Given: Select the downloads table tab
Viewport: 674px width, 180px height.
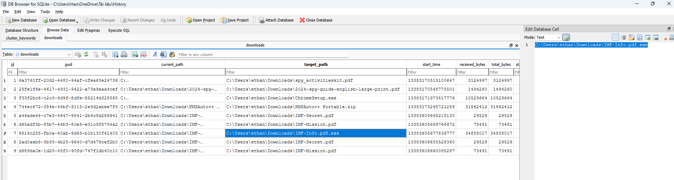Looking at the screenshot, I should pos(53,38).
